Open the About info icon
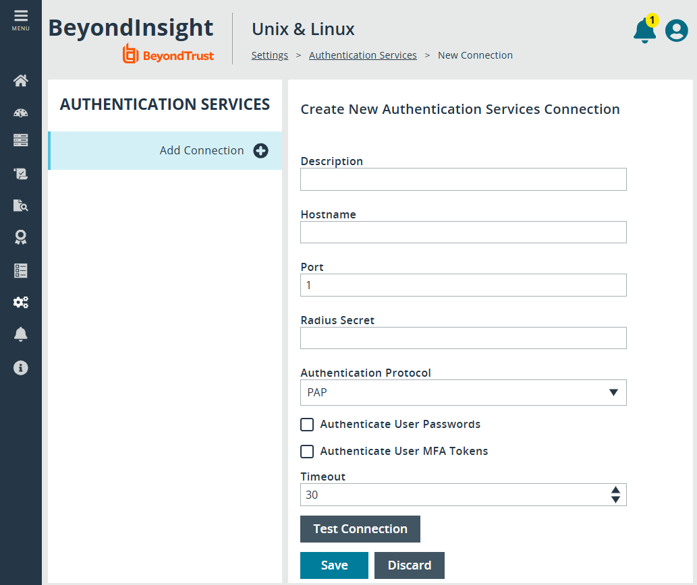The height and width of the screenshot is (585, 697). click(x=20, y=368)
